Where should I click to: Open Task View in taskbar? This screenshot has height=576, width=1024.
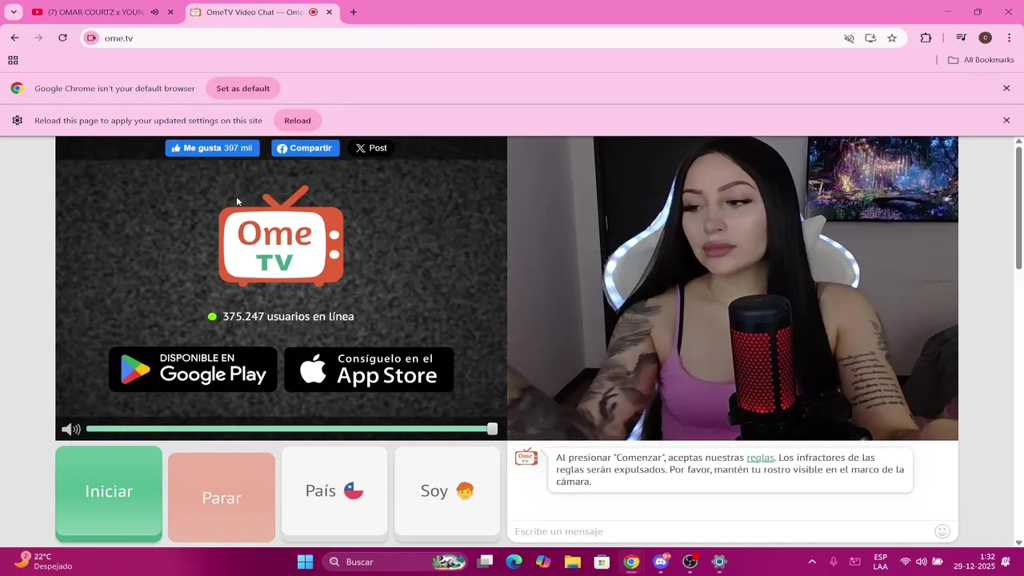(x=485, y=562)
